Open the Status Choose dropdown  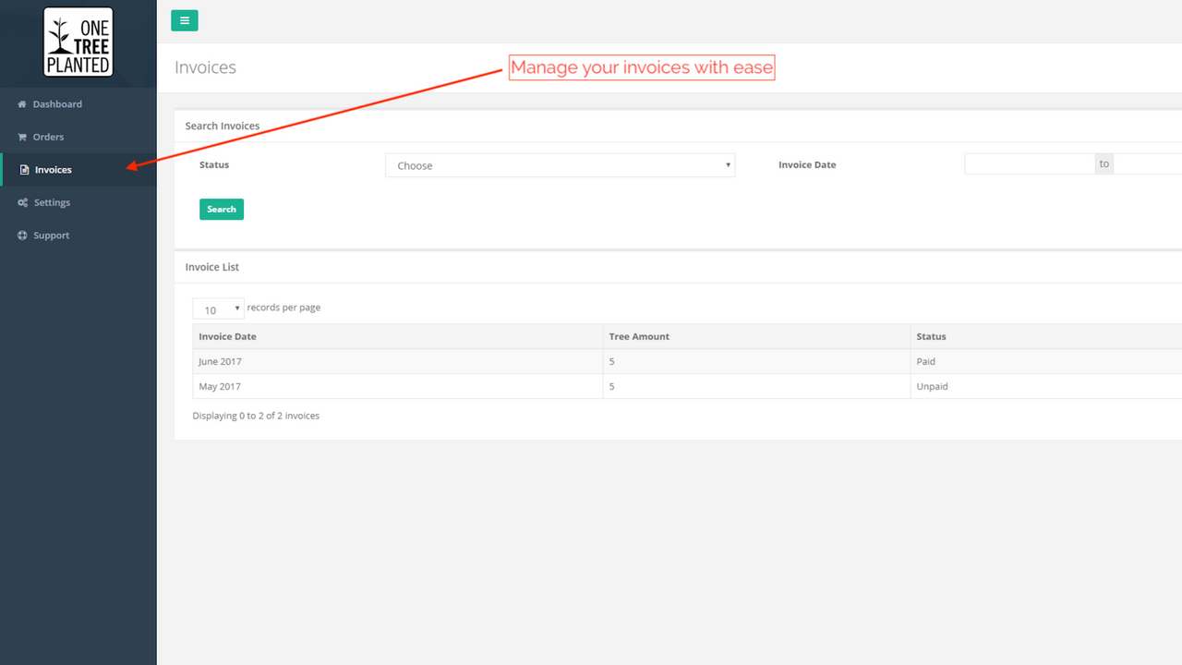pyautogui.click(x=560, y=165)
